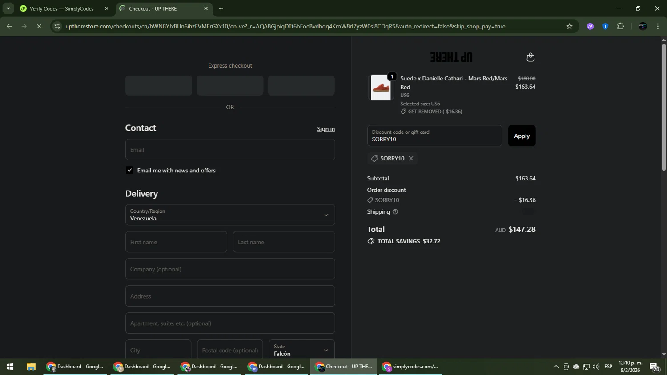Open Windows Start menu
Viewport: 667px width, 375px height.
(10, 367)
